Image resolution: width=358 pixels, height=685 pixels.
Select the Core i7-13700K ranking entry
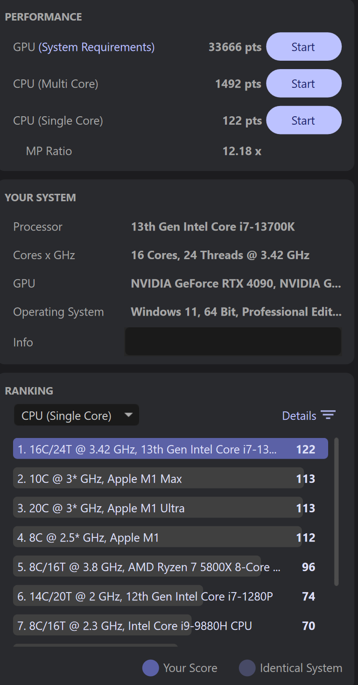tap(170, 449)
